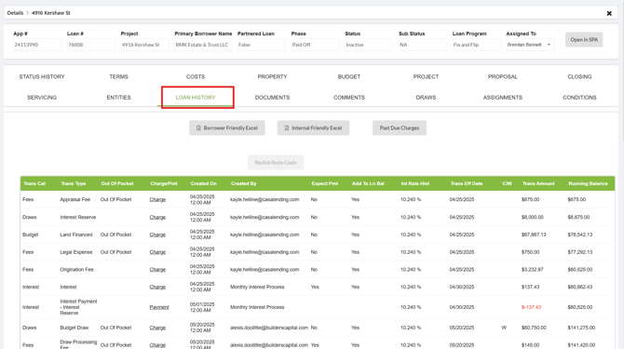
Task: Click the $141,275.00 running balance cell
Action: (581, 328)
